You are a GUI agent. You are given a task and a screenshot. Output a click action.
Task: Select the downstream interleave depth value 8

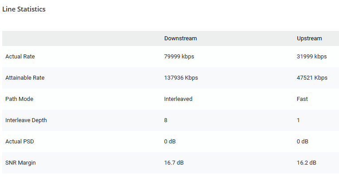pos(166,120)
